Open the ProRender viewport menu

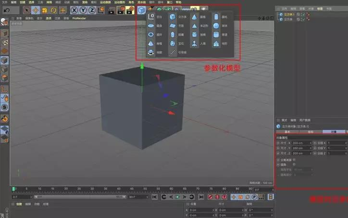tap(79, 18)
